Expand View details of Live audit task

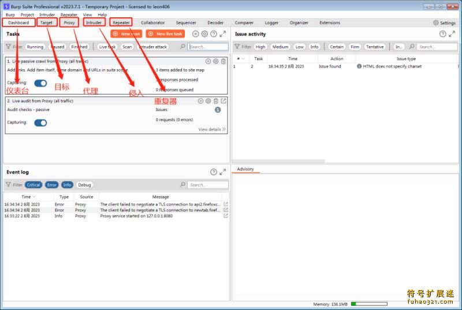pyautogui.click(x=212, y=129)
